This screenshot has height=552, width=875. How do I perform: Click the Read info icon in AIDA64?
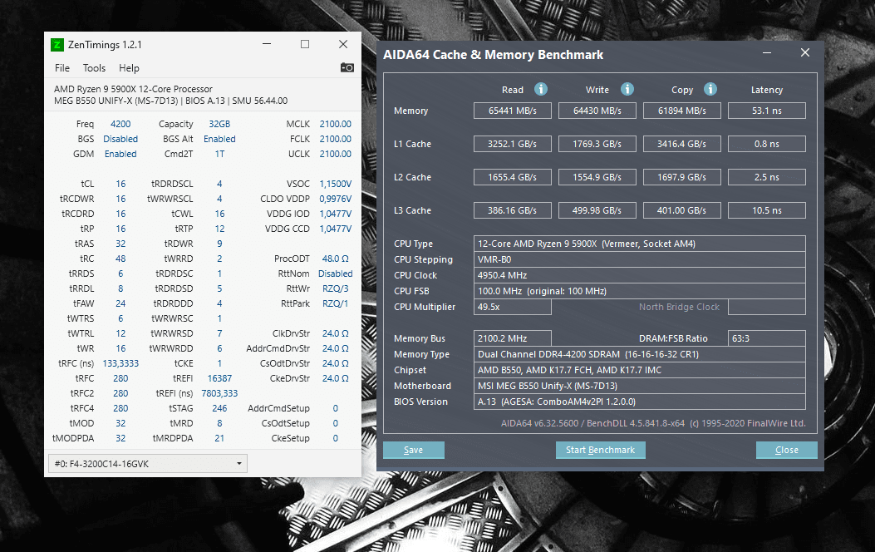tap(541, 89)
